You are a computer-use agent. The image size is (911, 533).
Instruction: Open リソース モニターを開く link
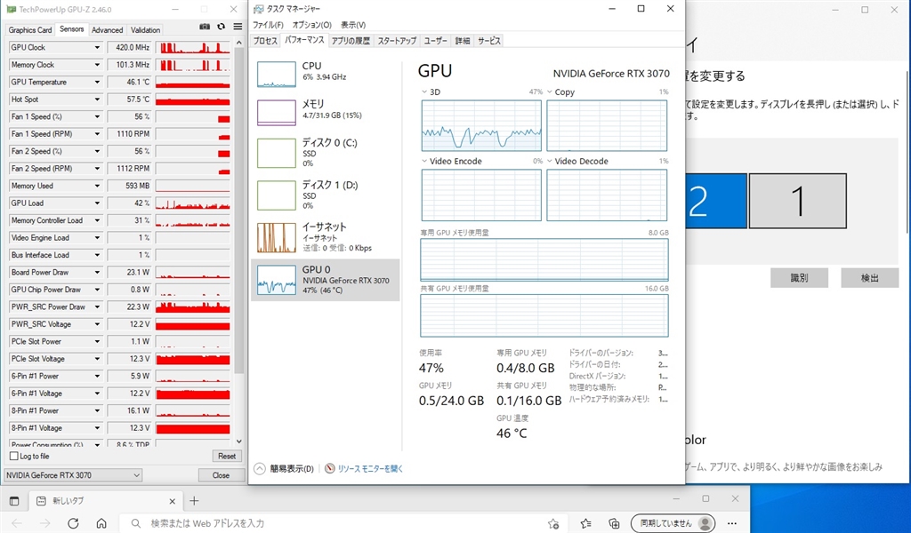pos(370,469)
